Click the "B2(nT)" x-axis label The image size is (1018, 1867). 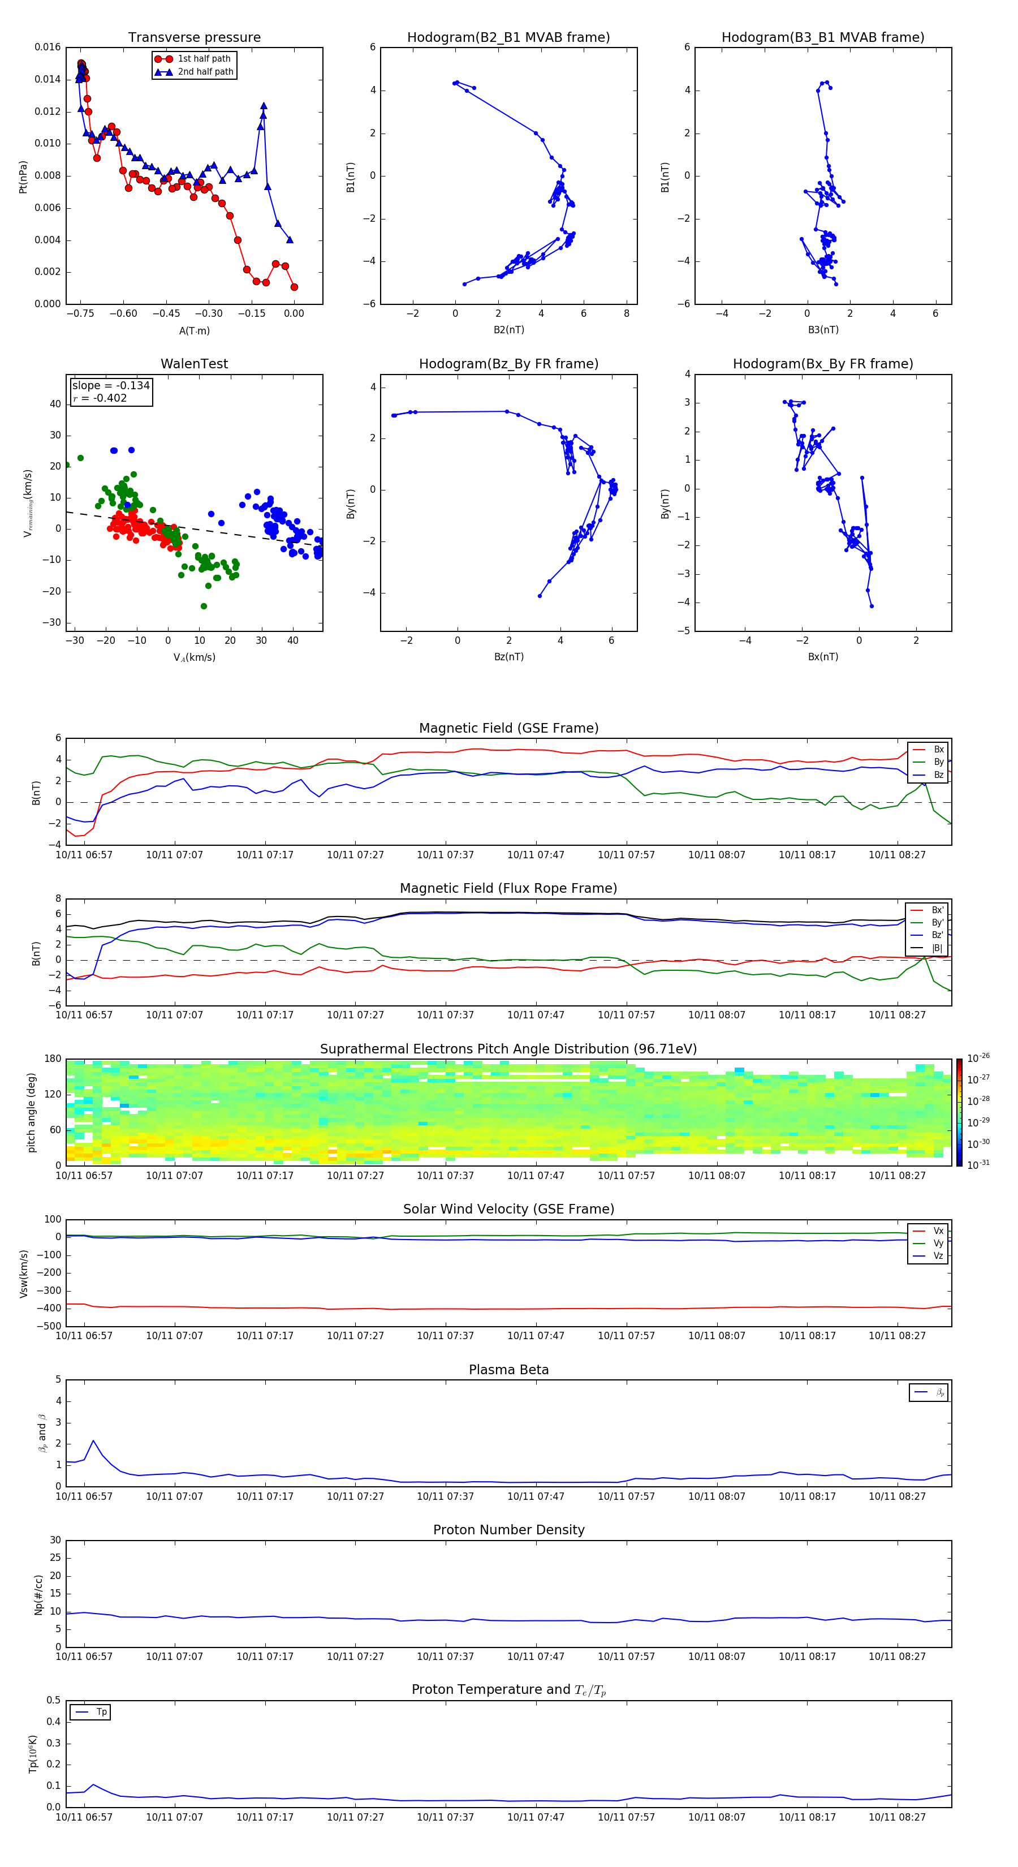[x=508, y=330]
